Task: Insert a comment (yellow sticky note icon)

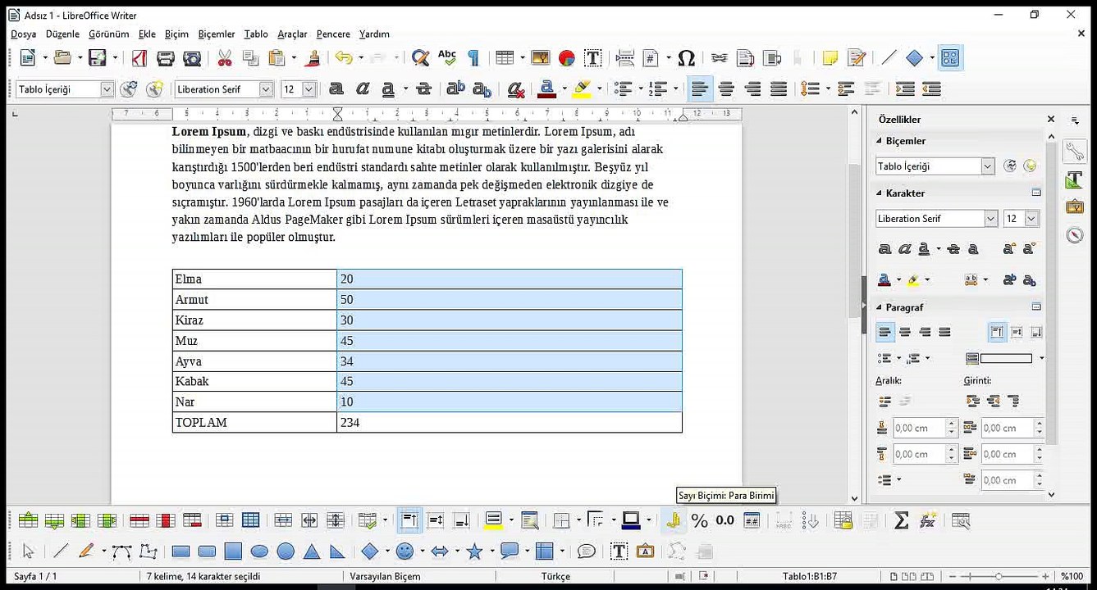Action: [830, 58]
